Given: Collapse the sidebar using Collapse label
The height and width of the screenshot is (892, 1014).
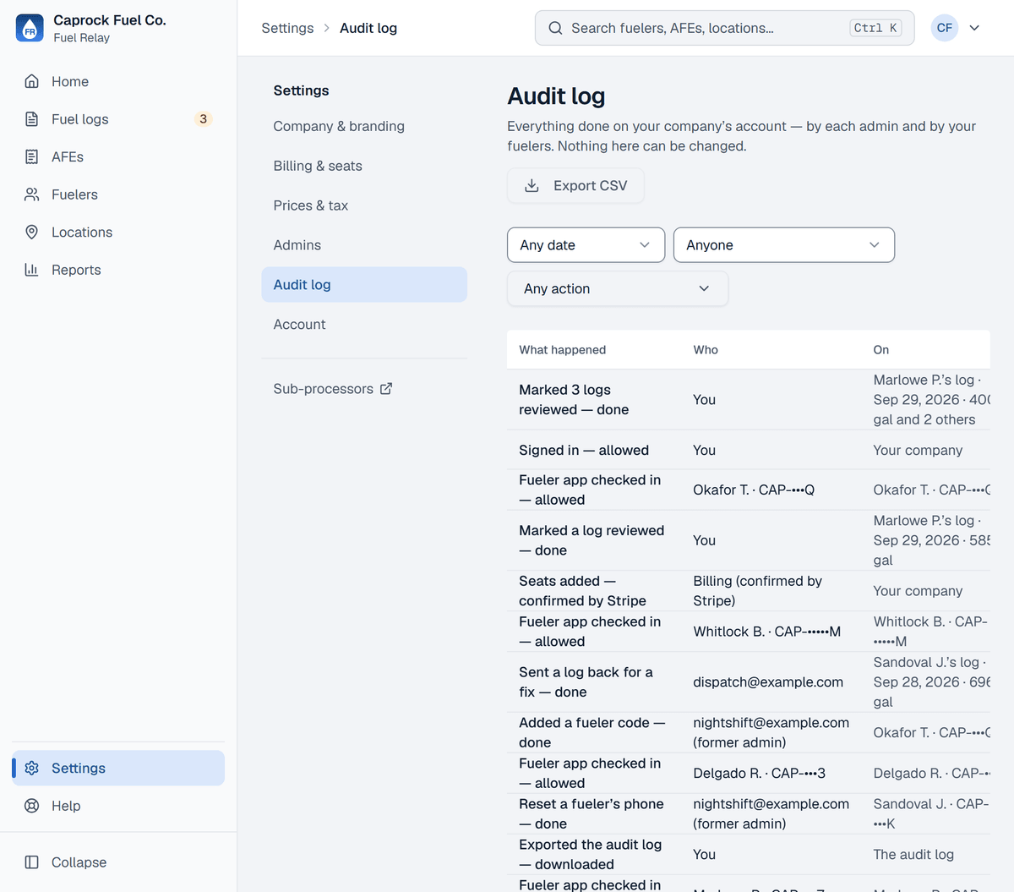Looking at the screenshot, I should click(x=79, y=862).
